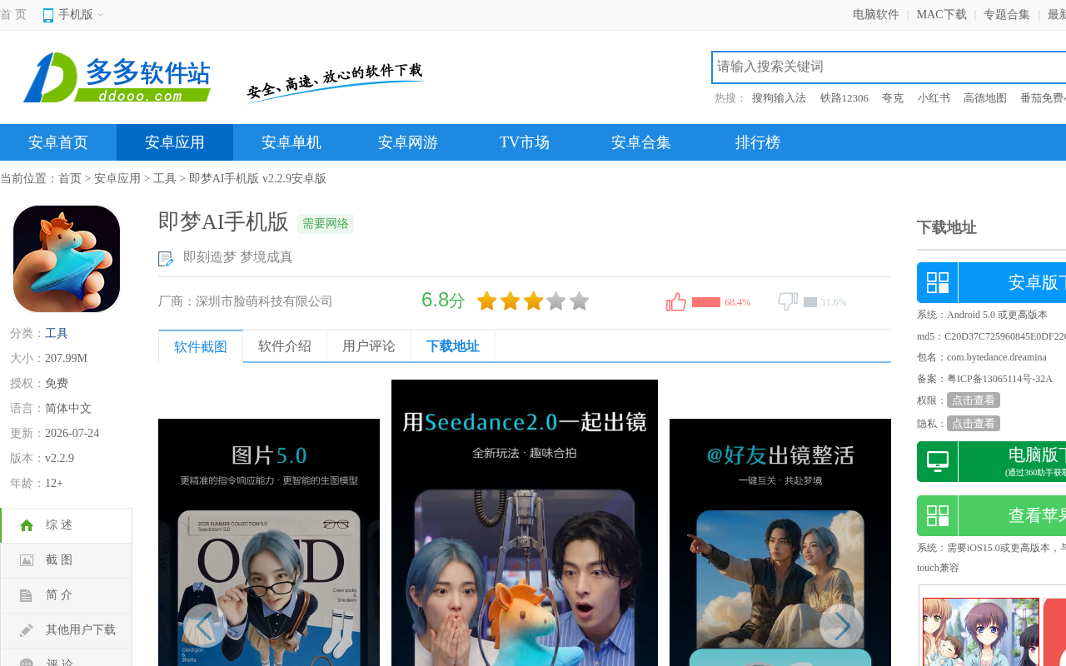Click the 工具 category link
Viewport: 1066px width, 666px height.
click(x=57, y=334)
